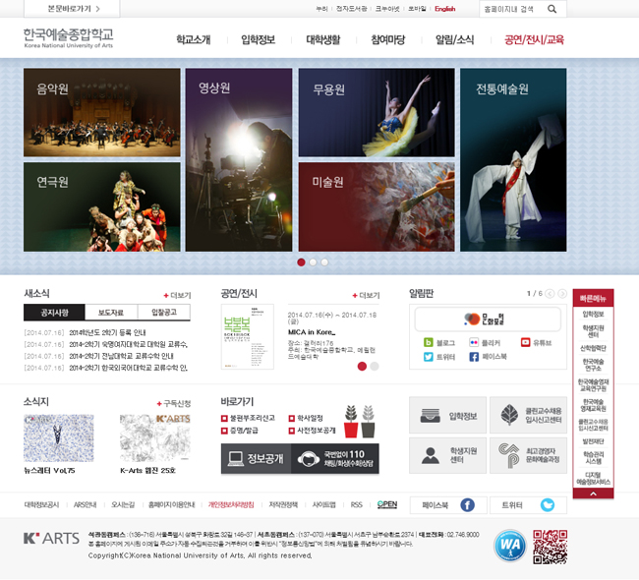The image size is (639, 580).
Task: Switch language via the English link
Action: [444, 9]
